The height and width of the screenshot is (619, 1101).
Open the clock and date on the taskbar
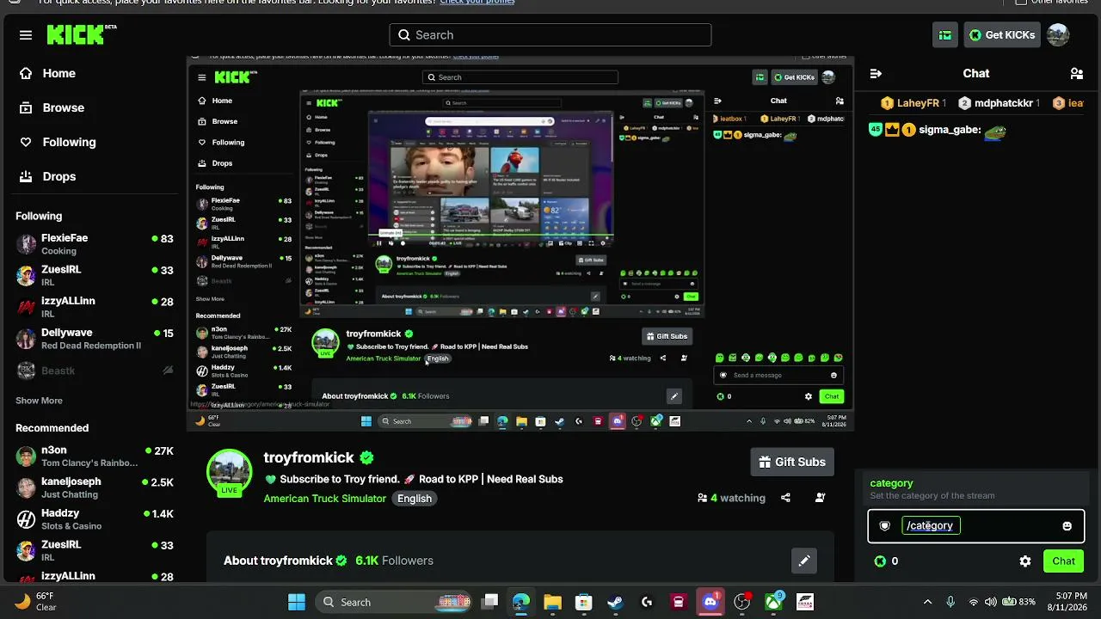(x=1067, y=602)
